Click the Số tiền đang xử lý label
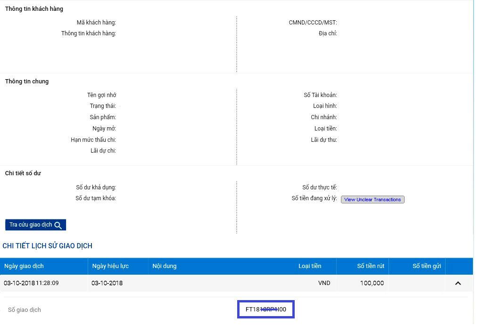The height and width of the screenshot is (334, 480). point(314,199)
